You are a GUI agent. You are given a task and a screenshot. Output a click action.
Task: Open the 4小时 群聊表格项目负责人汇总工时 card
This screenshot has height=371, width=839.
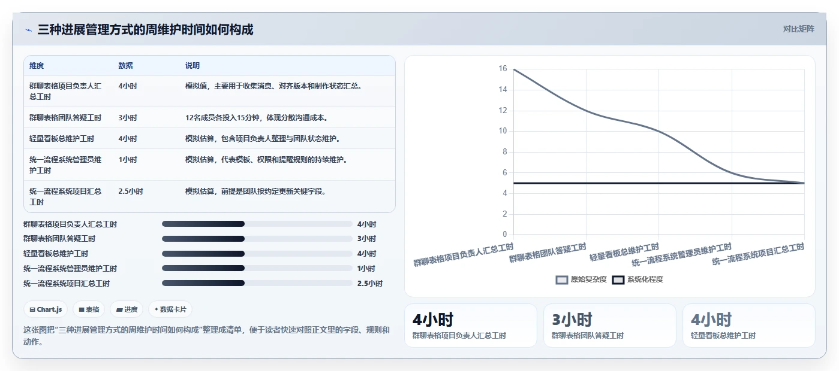[471, 326]
